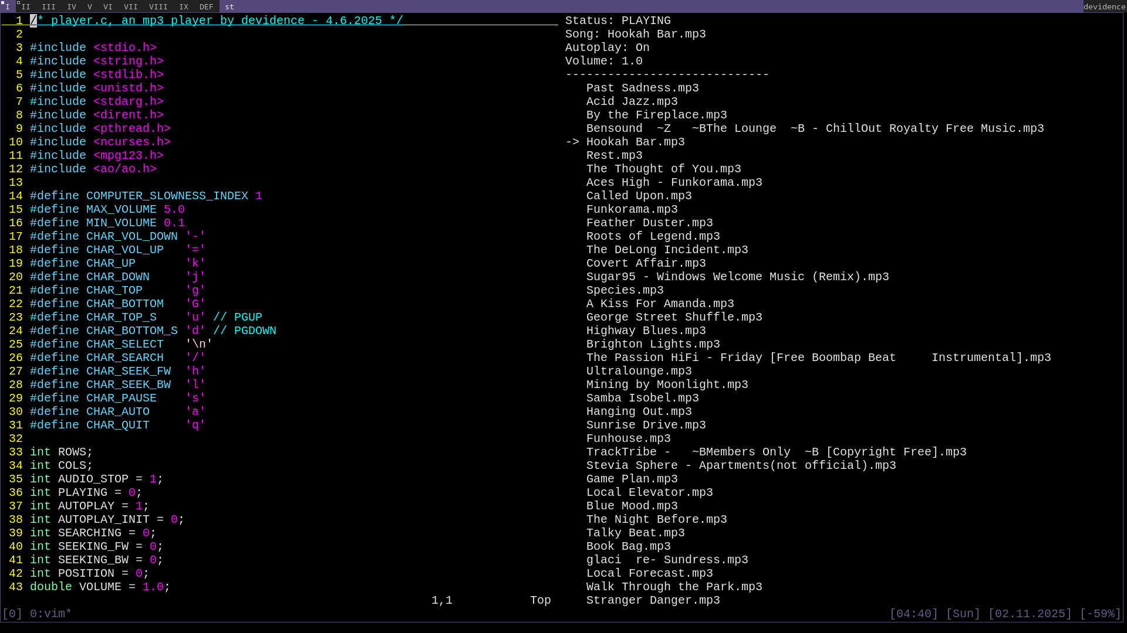Click the date 02.11.2025 indicator
Image resolution: width=1127 pixels, height=633 pixels.
(1030, 614)
